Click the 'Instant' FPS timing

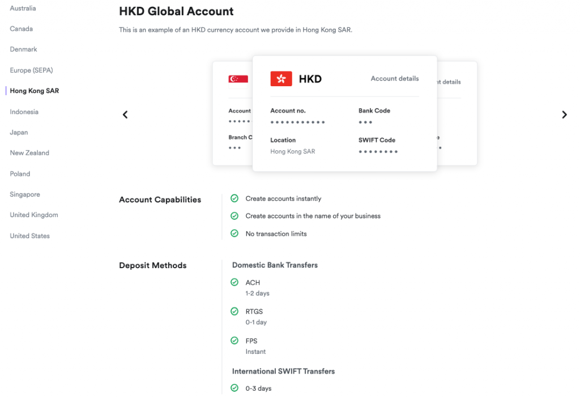pos(255,352)
